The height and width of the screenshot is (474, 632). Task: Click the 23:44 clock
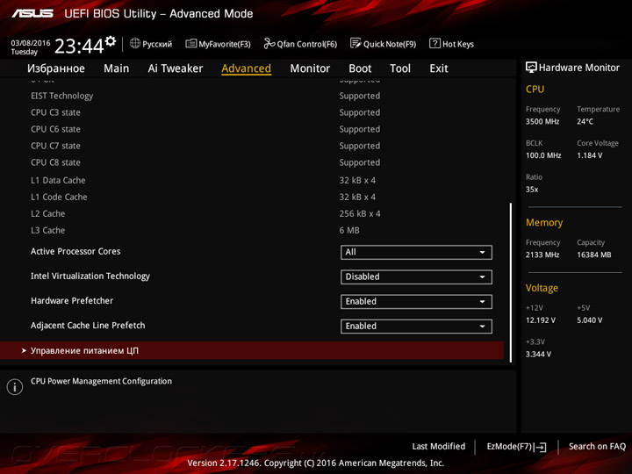(x=79, y=46)
